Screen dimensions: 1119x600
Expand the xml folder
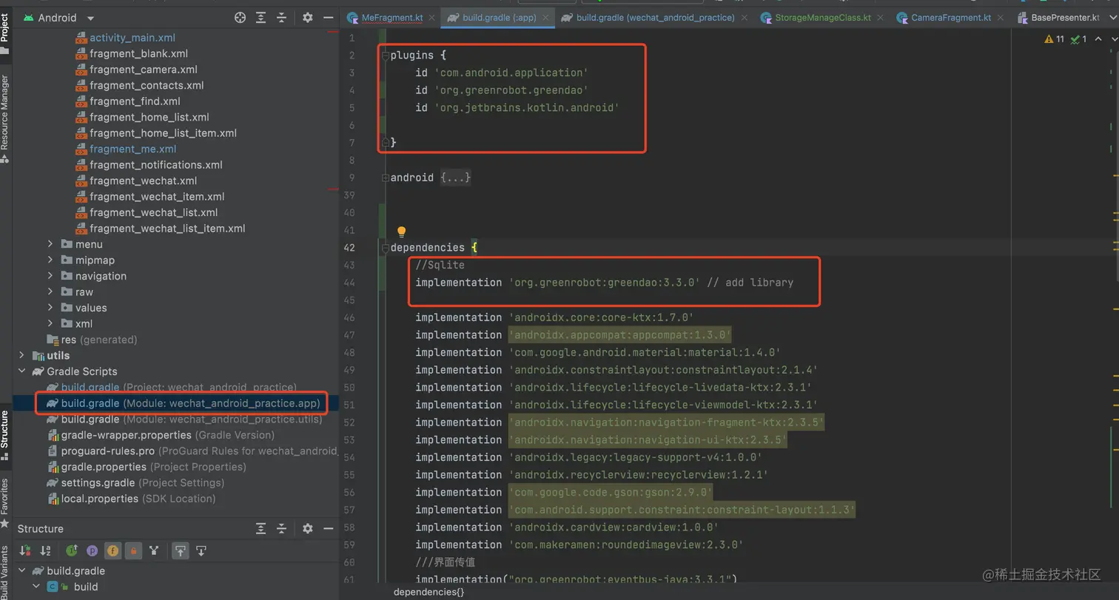[x=50, y=323]
